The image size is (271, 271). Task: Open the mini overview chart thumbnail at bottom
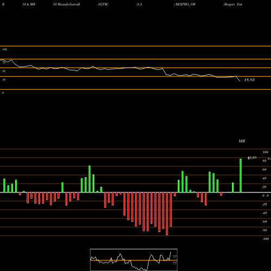(134, 260)
